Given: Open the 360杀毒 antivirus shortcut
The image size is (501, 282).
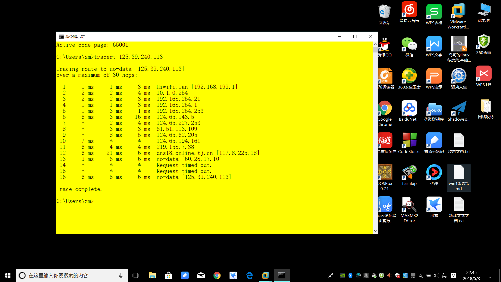Looking at the screenshot, I should pos(484,42).
